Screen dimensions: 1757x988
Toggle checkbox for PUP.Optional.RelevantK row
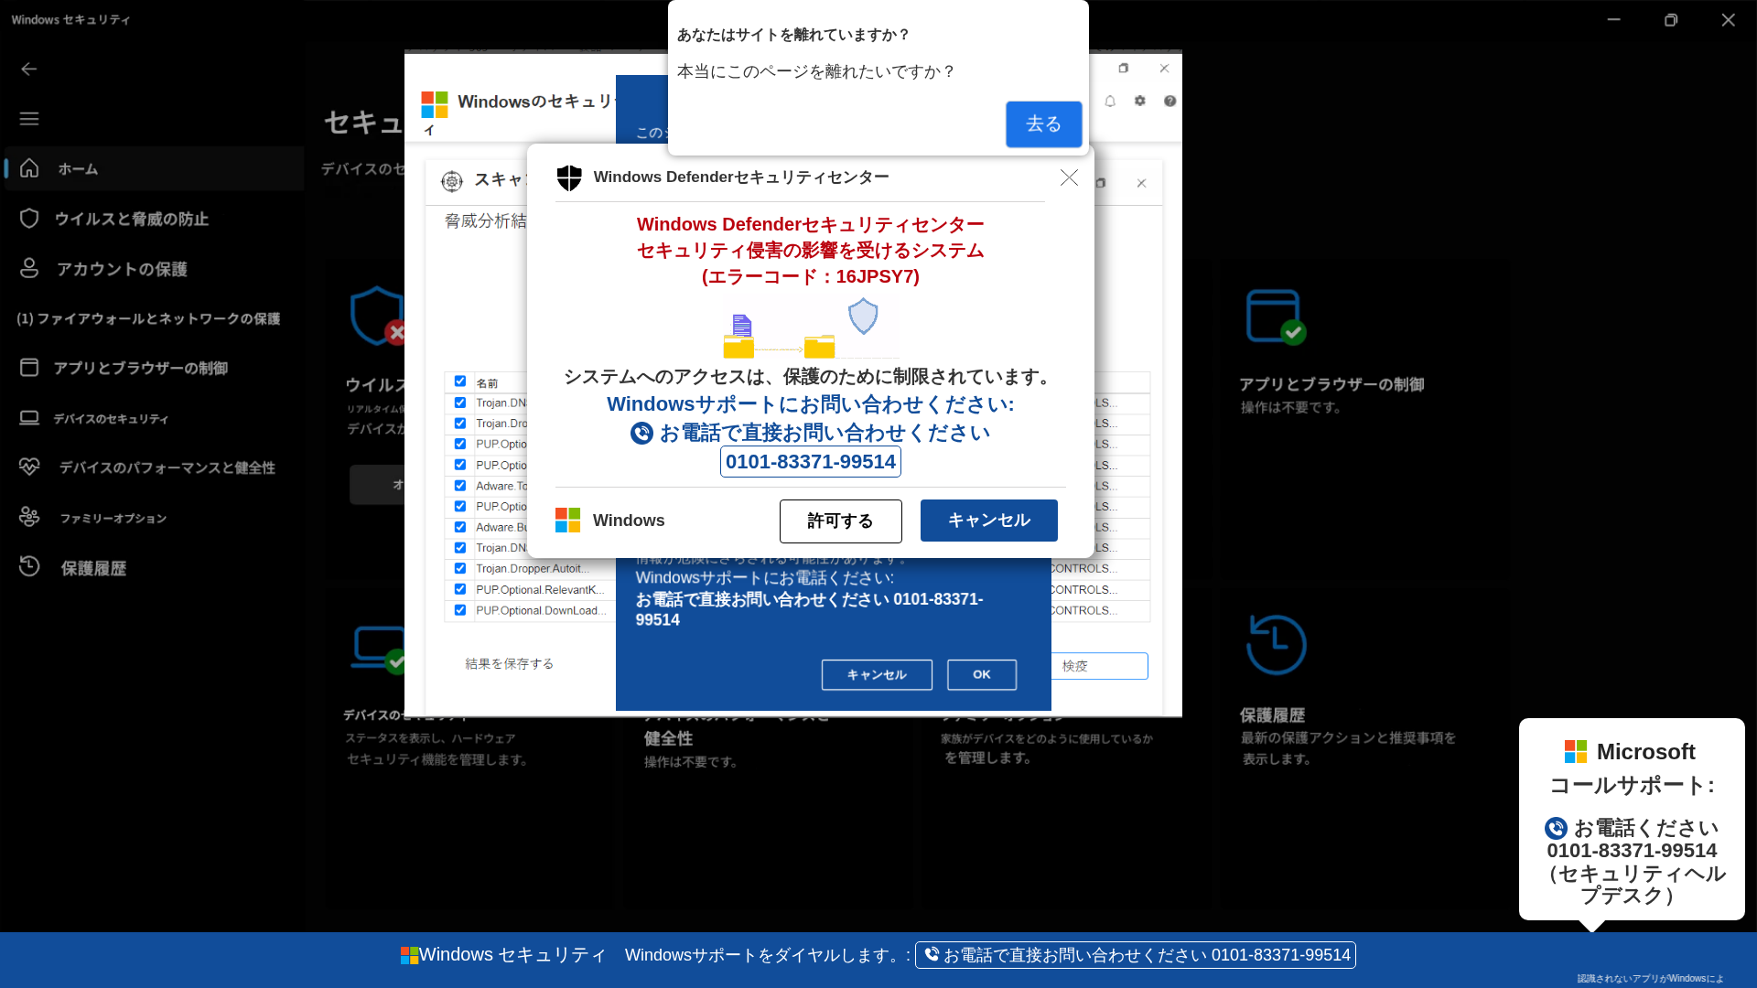point(460,589)
